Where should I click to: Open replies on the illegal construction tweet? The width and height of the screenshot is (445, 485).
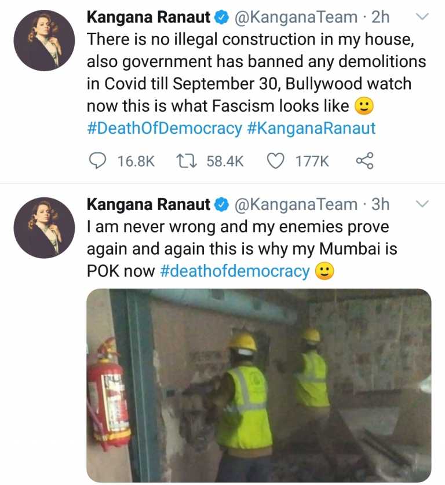click(x=97, y=161)
